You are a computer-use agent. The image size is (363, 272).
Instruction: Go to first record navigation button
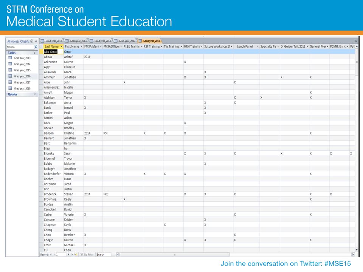click(x=51, y=255)
